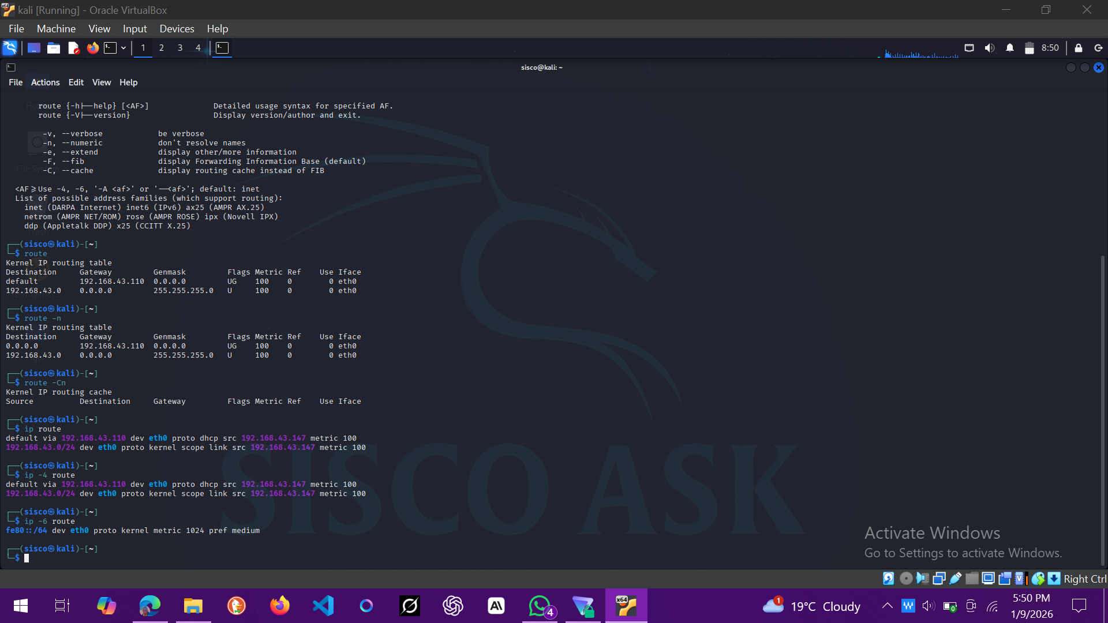Open the terminal View menu
The height and width of the screenshot is (623, 1108).
click(x=102, y=82)
